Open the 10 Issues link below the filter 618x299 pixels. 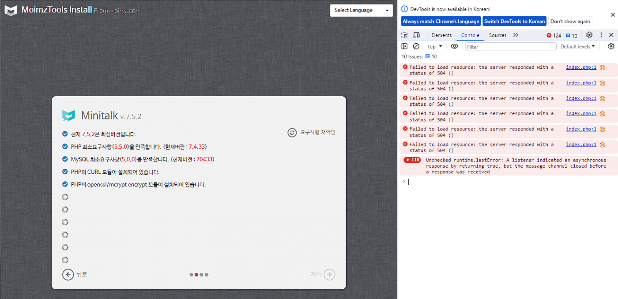pos(419,56)
